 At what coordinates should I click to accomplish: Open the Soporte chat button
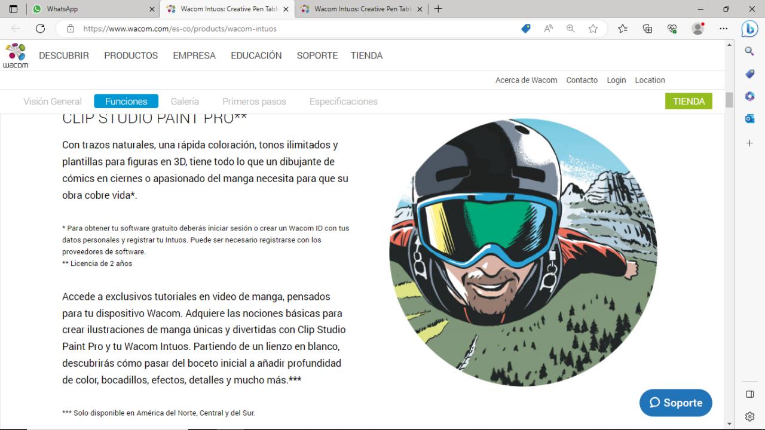click(676, 403)
